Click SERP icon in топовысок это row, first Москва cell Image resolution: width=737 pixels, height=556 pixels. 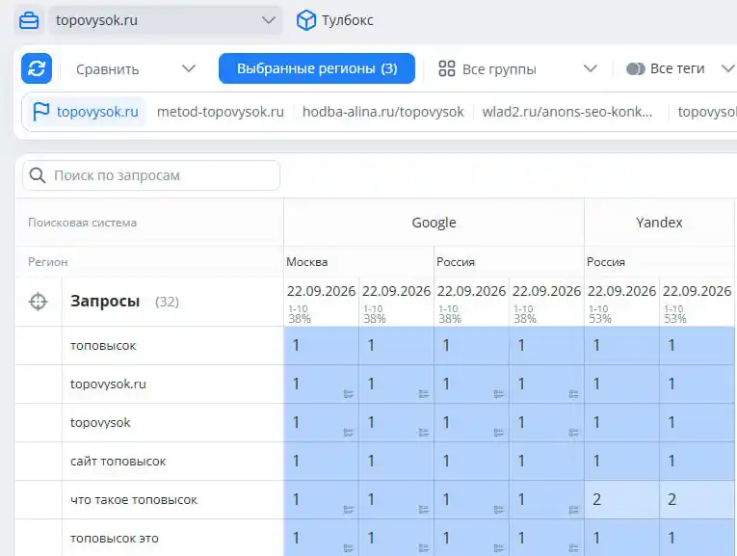tap(349, 548)
